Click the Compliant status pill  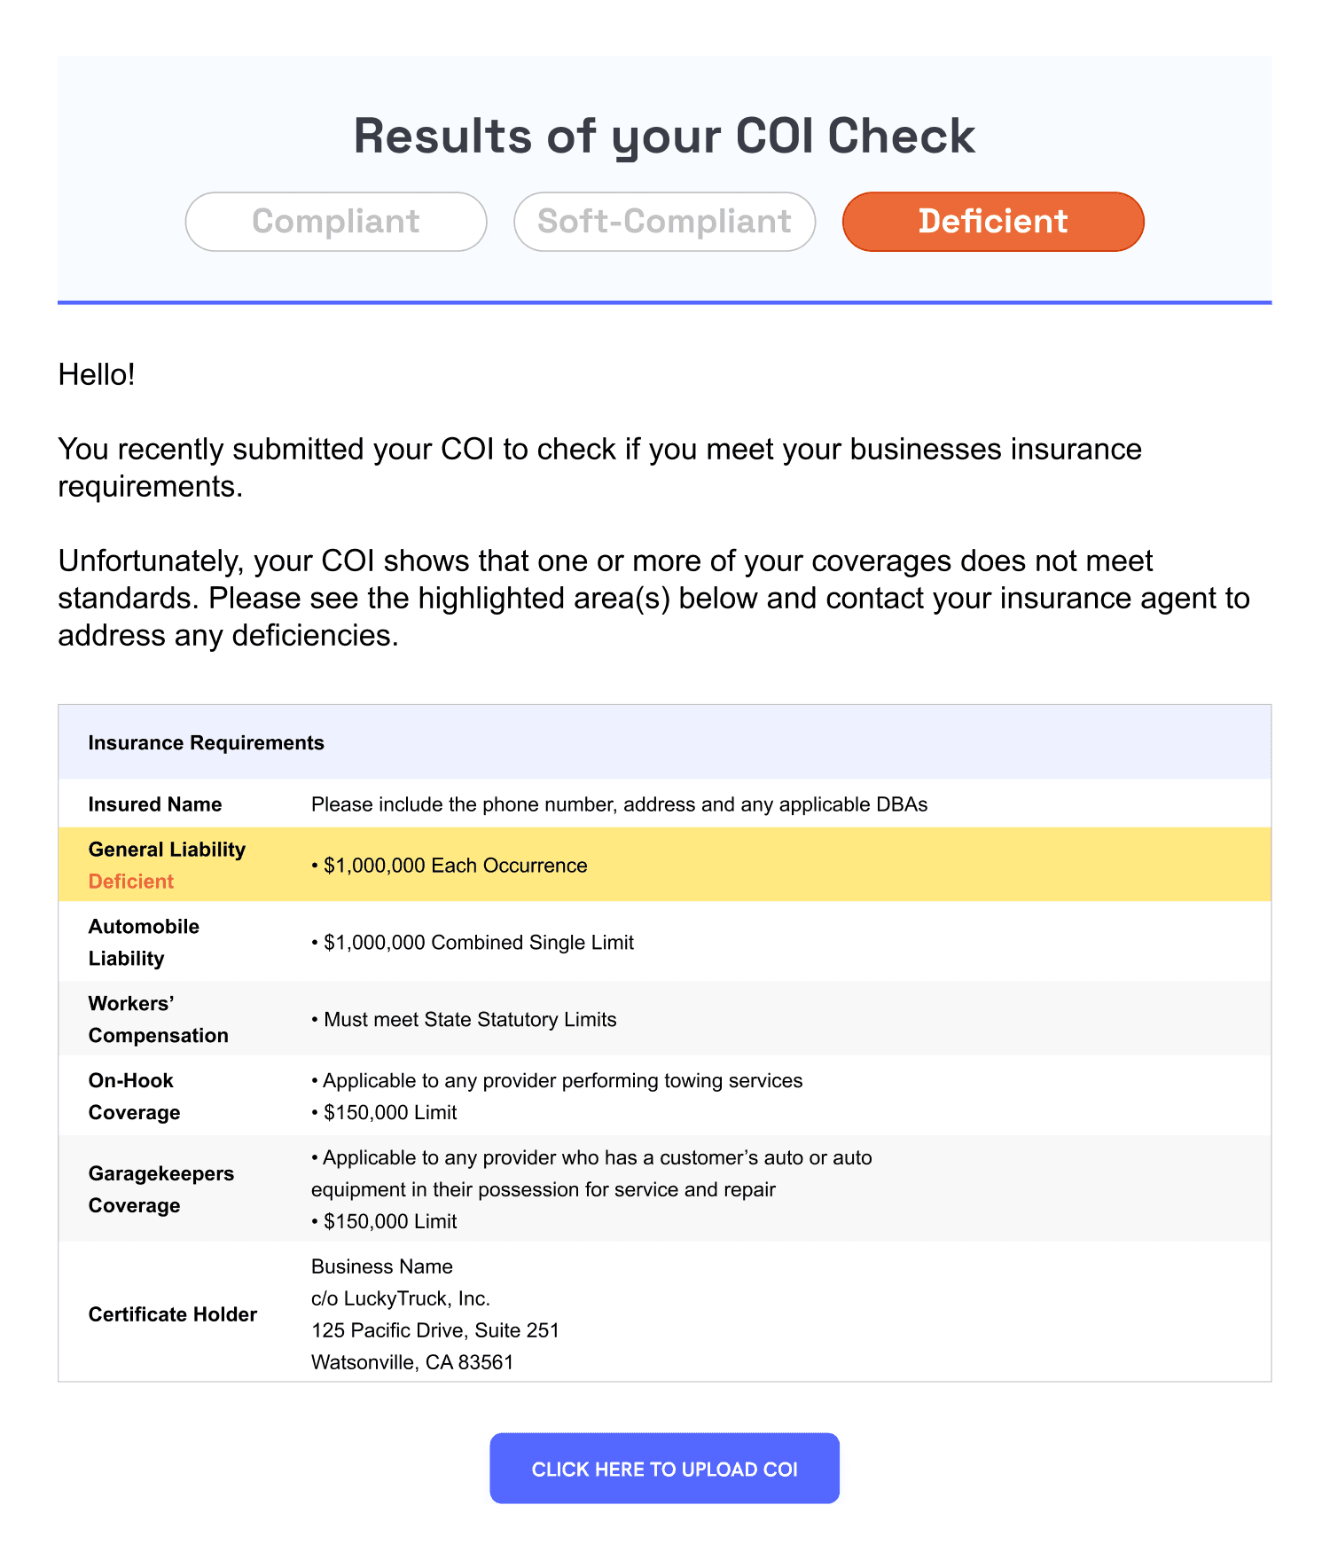(336, 222)
